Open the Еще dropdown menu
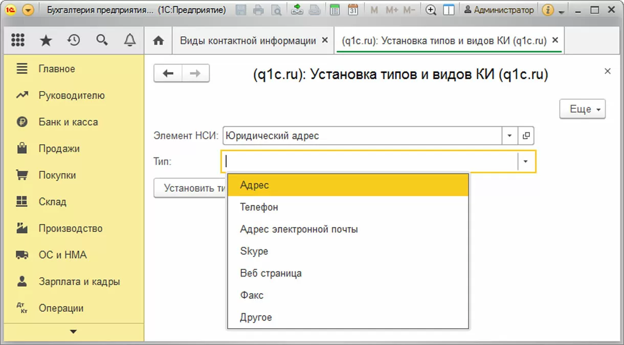Screen dimensions: 624x345 583,109
